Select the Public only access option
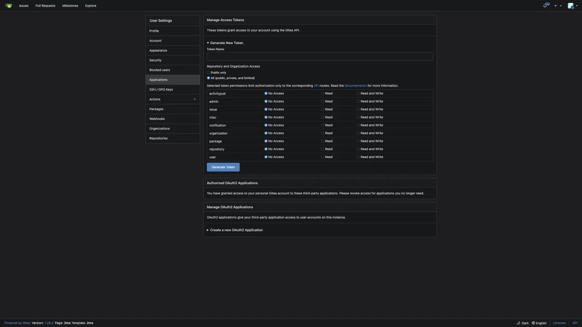 tap(208, 73)
